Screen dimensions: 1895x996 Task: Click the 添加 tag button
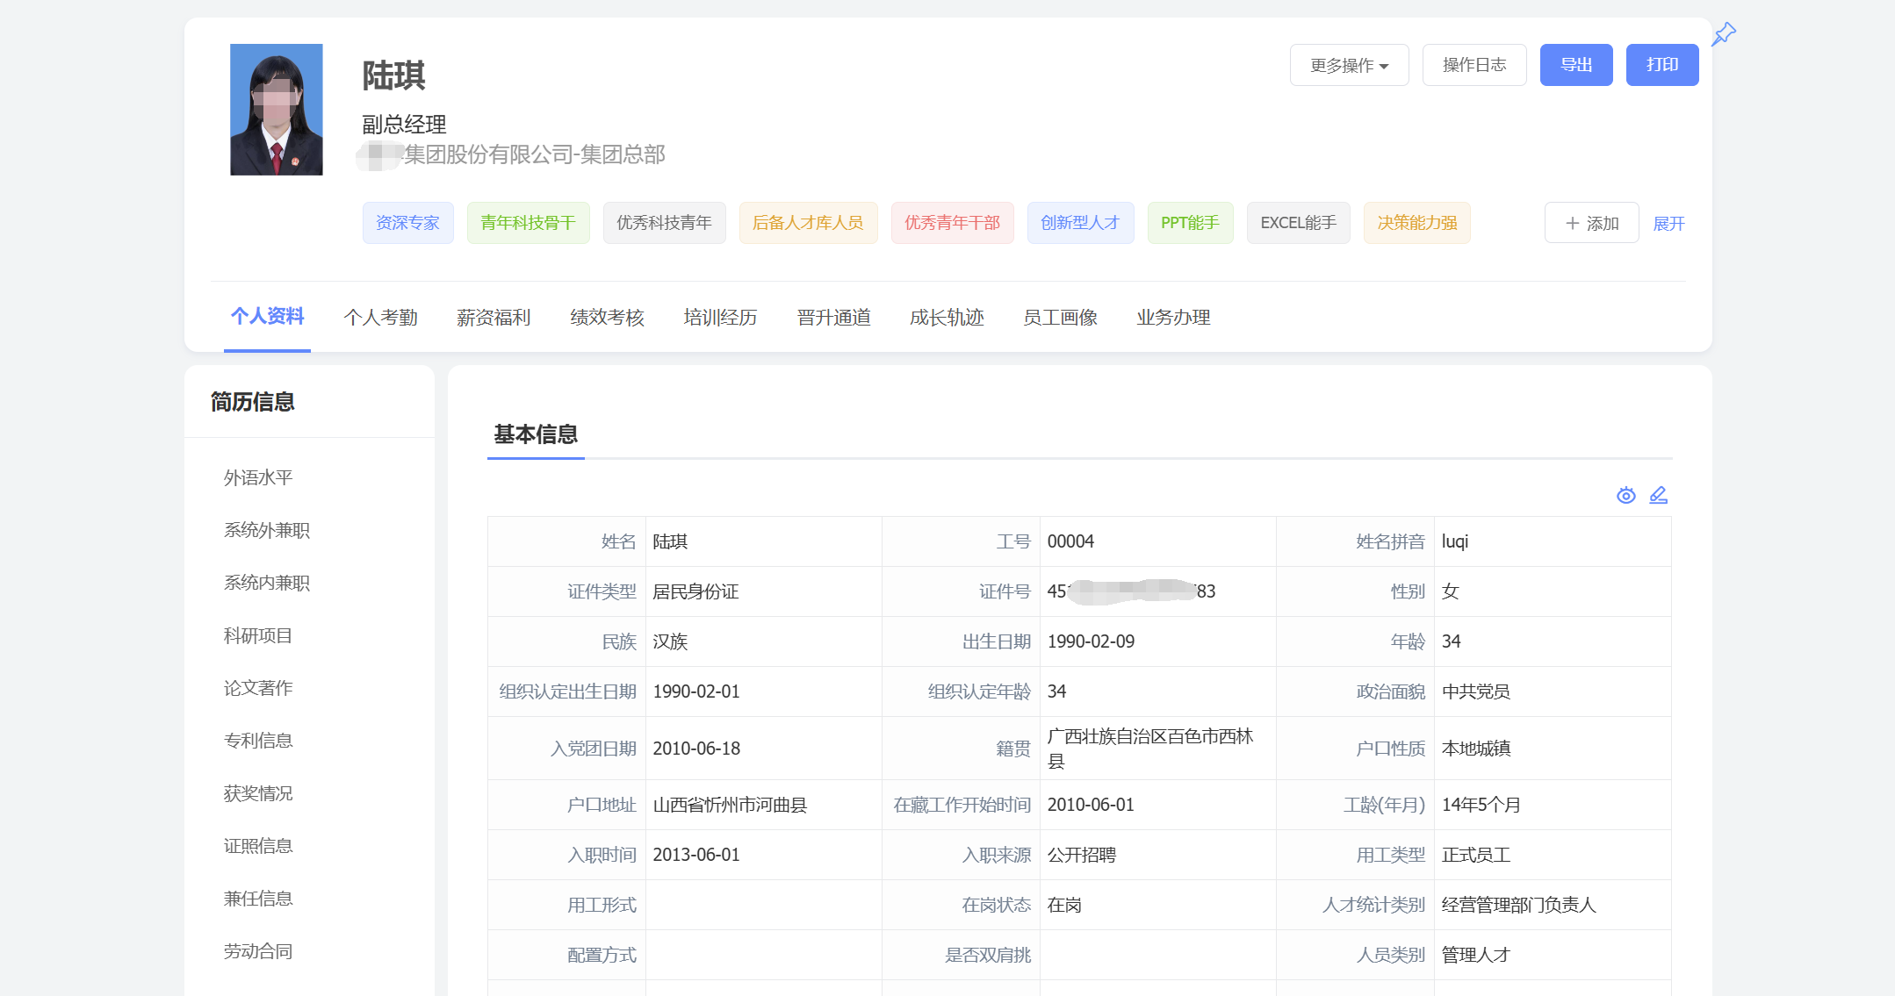1591,223
